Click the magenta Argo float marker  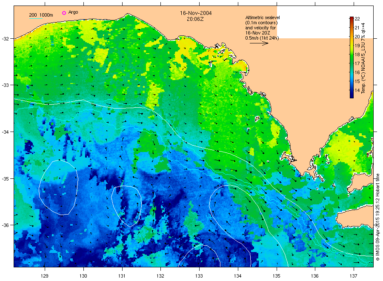(x=64, y=13)
